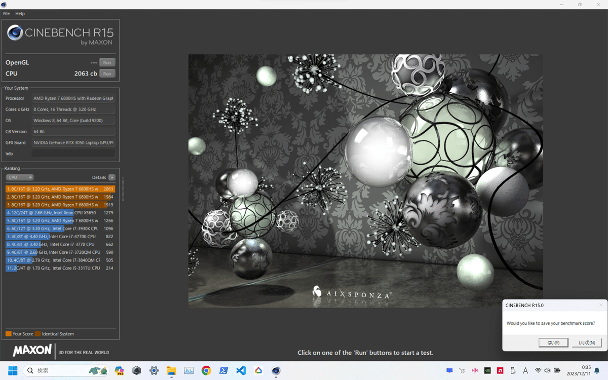This screenshot has height=380, width=608.
Task: Open Visual Studio Code from the taskbar
Action: click(x=241, y=370)
